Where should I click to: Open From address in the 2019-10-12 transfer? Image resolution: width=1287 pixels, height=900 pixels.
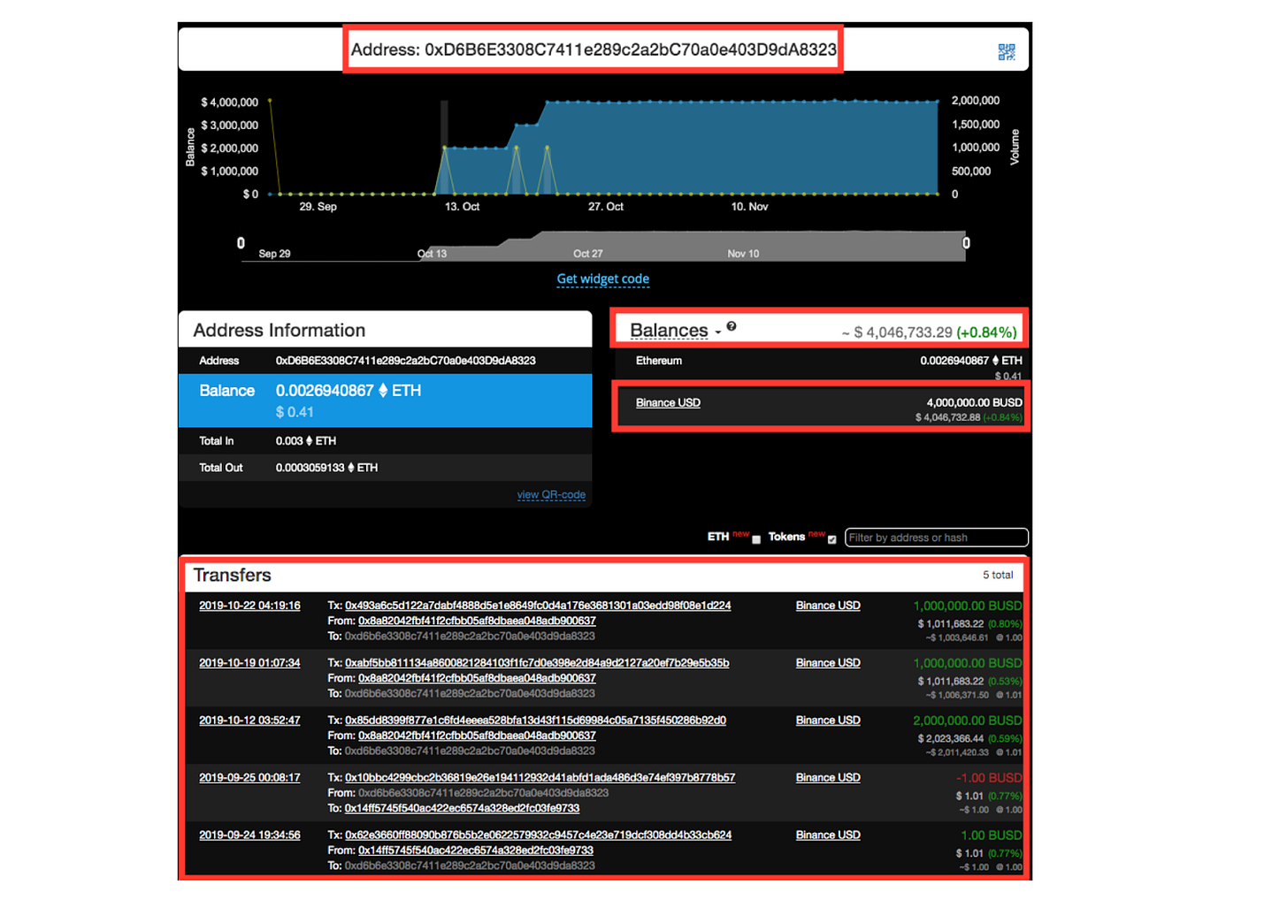477,736
